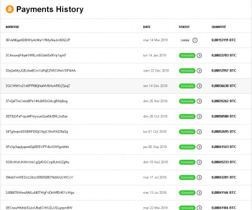Click BTC amount on 17 Jul 2018 row
The image size is (252, 210).
[224, 178]
